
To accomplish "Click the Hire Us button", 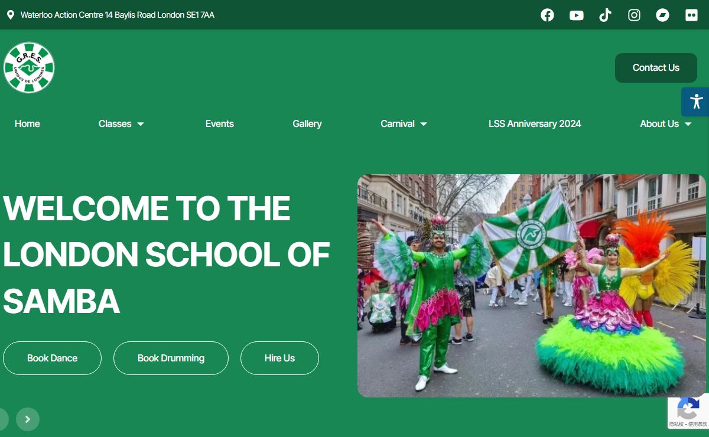I will [x=279, y=358].
